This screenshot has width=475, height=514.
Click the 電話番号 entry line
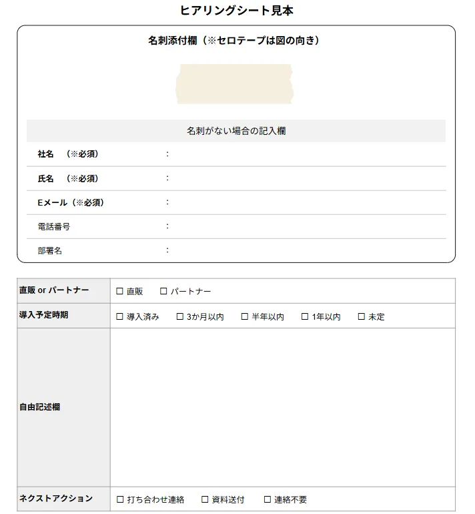307,226
